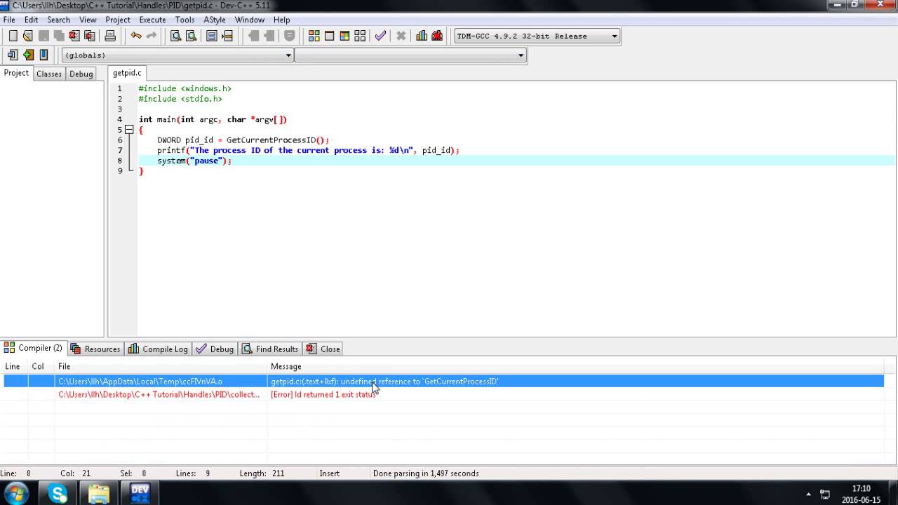
Task: Click the system("pause") code line
Action: [194, 161]
